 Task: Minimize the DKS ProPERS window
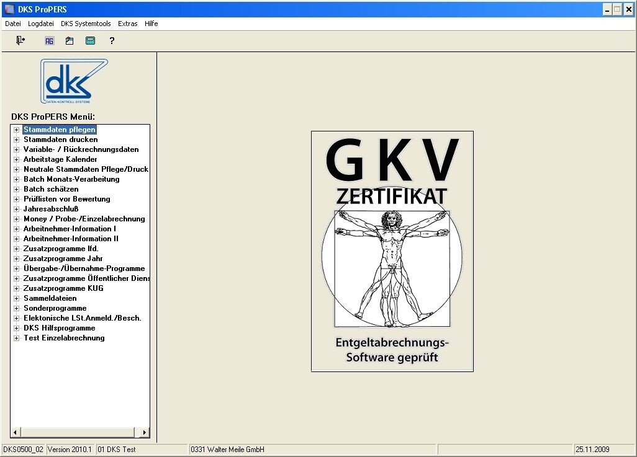click(x=607, y=9)
